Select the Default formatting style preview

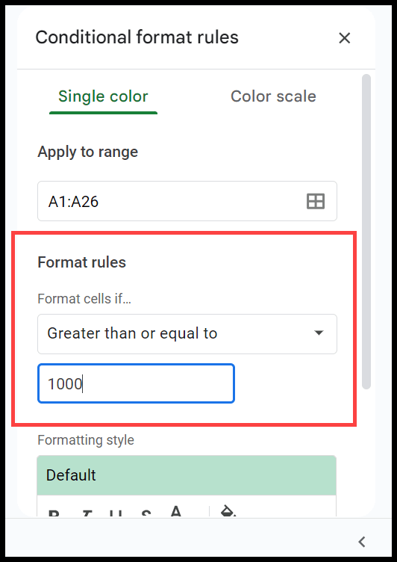(x=187, y=475)
